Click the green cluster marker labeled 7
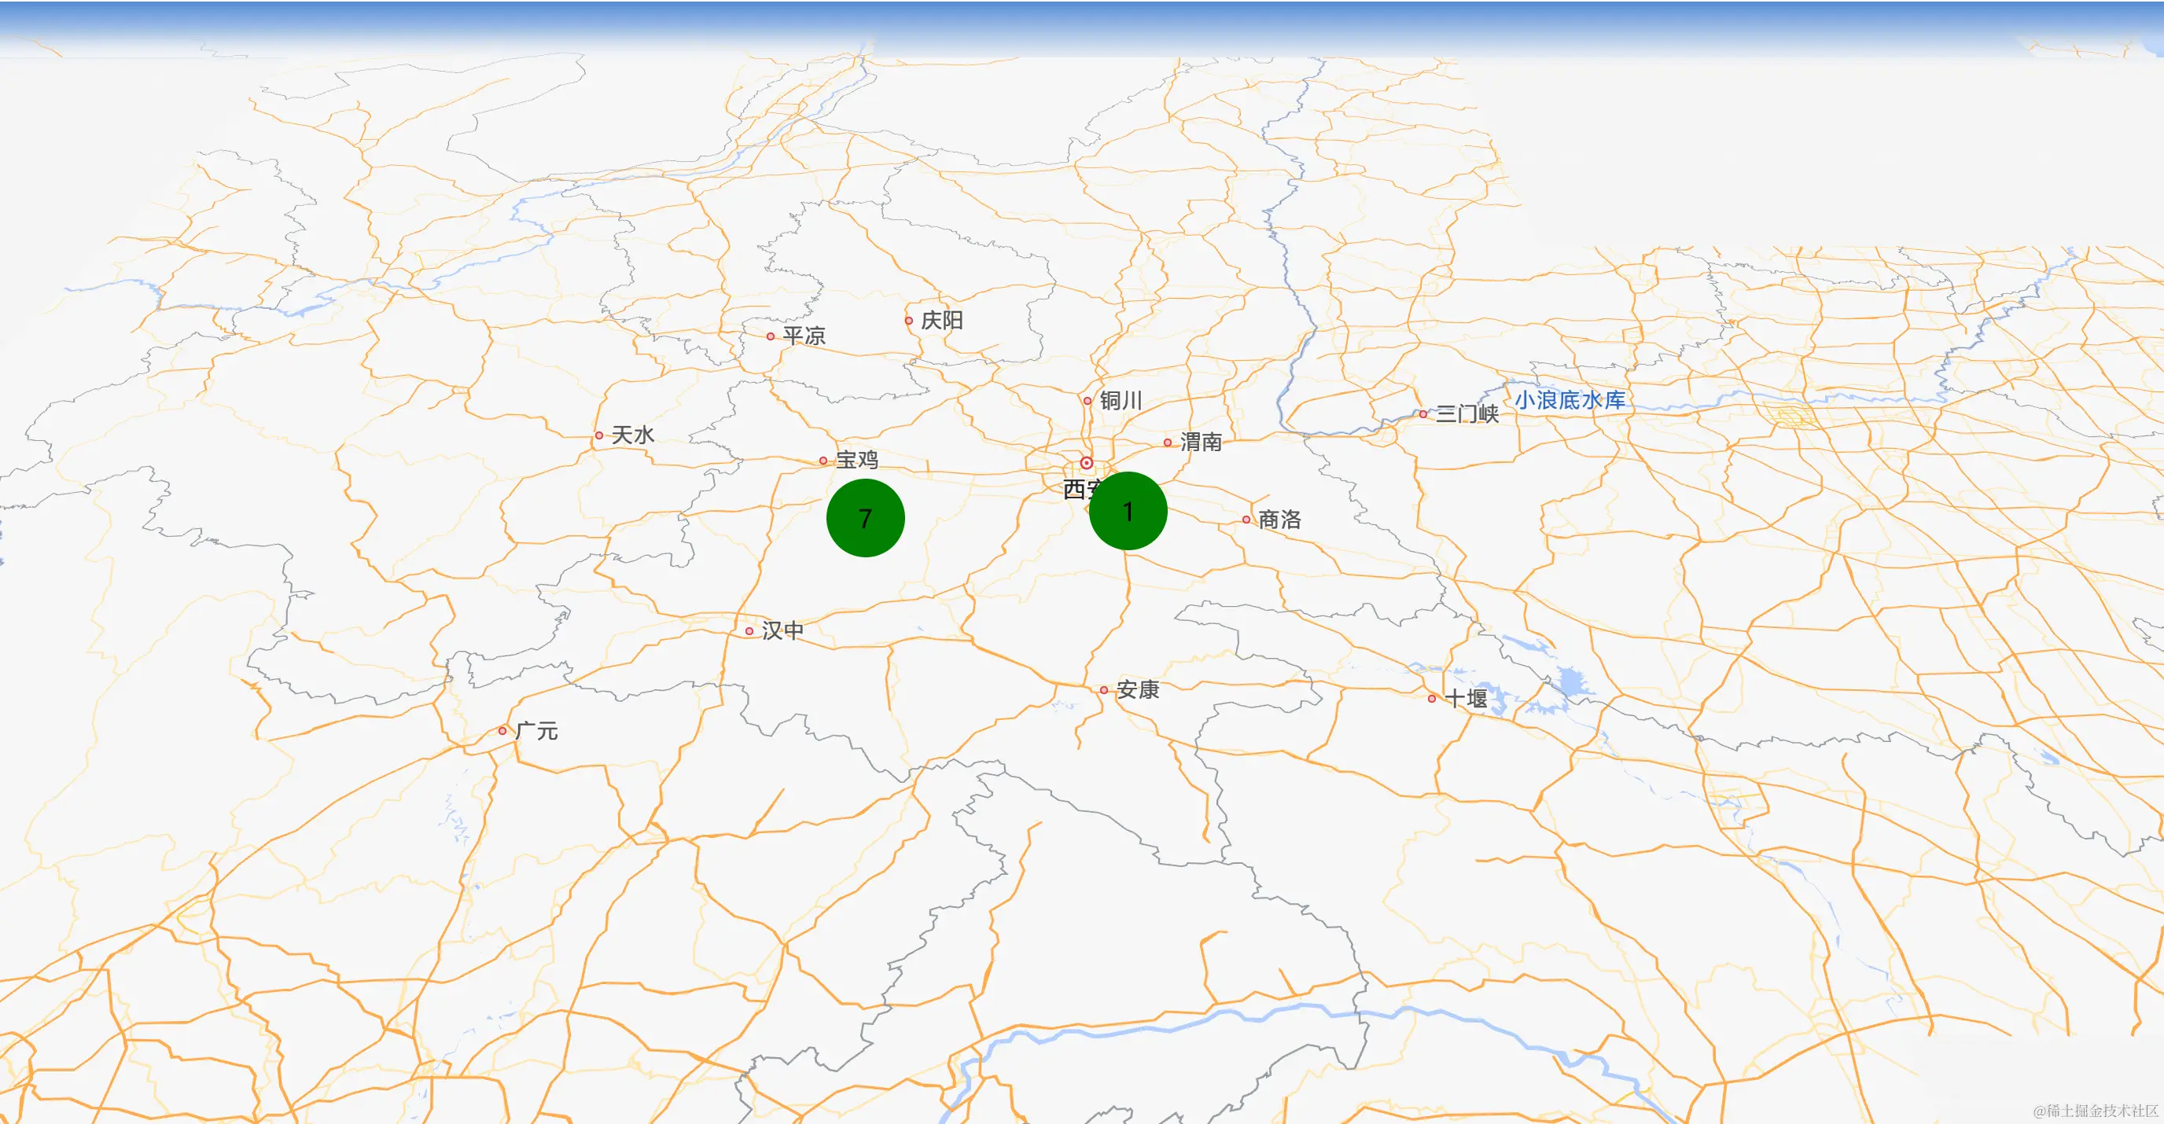Screen dimensions: 2164x1124 pyautogui.click(x=865, y=519)
